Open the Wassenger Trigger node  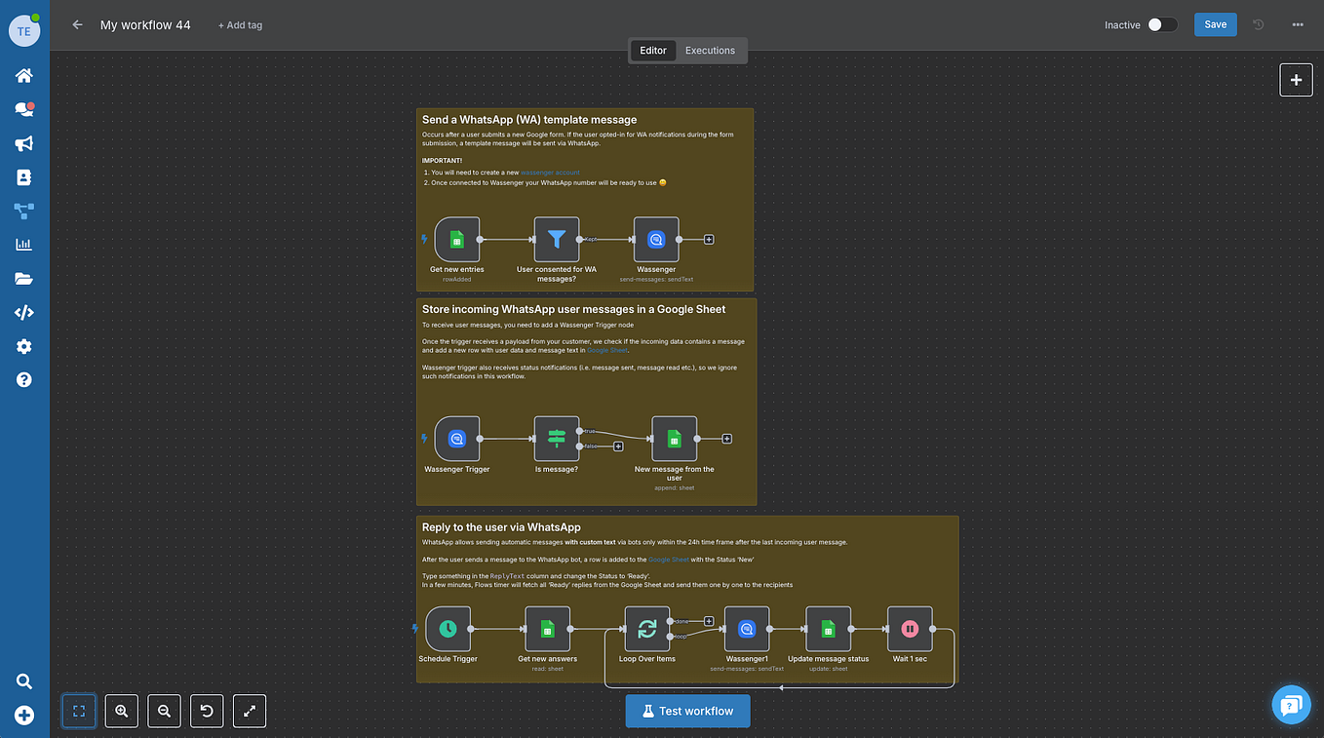point(457,439)
